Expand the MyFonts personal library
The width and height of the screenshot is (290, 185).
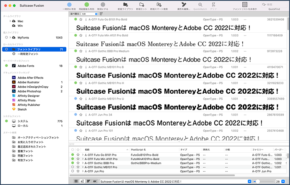(x=10, y=38)
